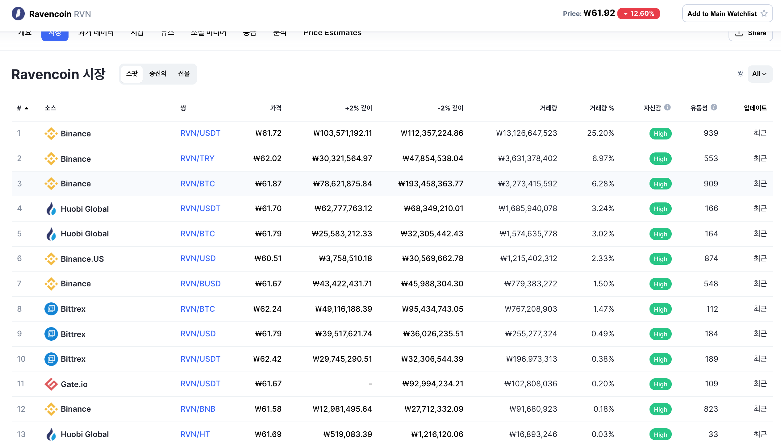Click the 25.20% volume percent cell
The height and width of the screenshot is (445, 781).
[600, 133]
